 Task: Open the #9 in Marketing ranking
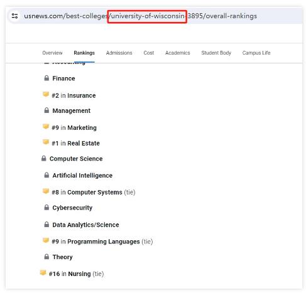pyautogui.click(x=74, y=127)
